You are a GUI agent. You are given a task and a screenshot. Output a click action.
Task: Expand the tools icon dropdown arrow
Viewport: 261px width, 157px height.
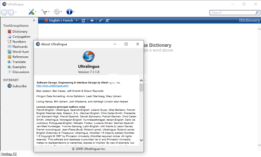[36, 12]
